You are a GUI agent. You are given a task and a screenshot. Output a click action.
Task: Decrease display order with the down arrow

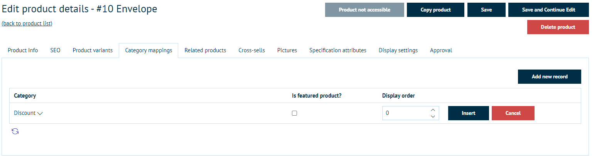click(x=433, y=116)
